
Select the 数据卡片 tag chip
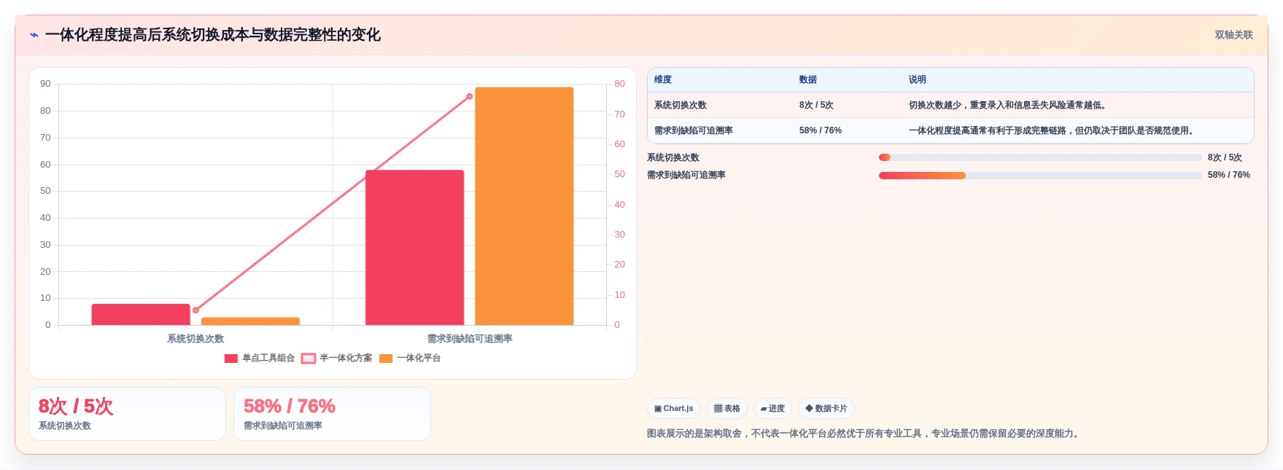coord(826,409)
